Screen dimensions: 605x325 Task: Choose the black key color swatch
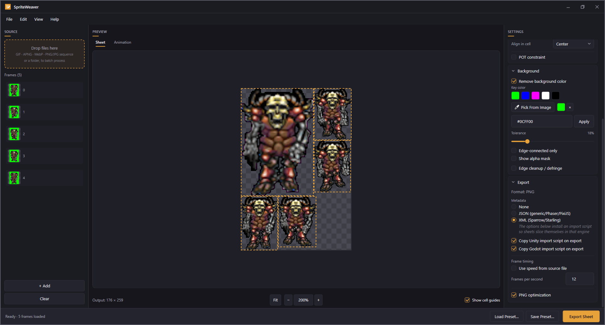tap(556, 95)
